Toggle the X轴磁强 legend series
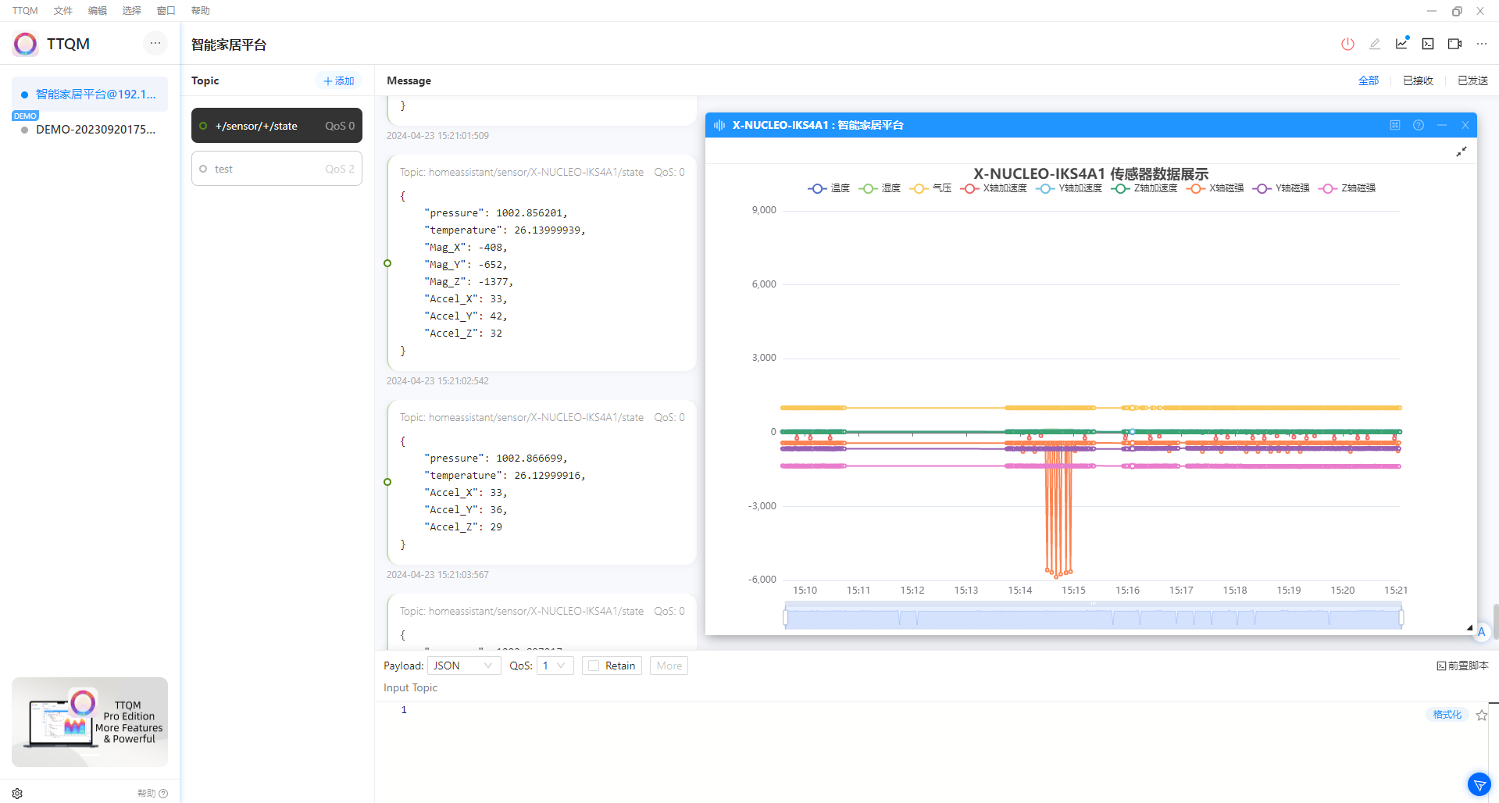Image resolution: width=1499 pixels, height=803 pixels. (1215, 188)
